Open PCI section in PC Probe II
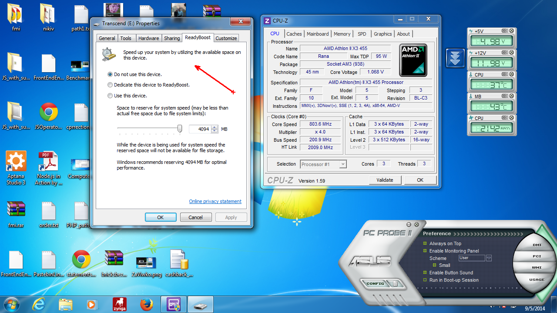The width and height of the screenshot is (557, 313). (537, 256)
